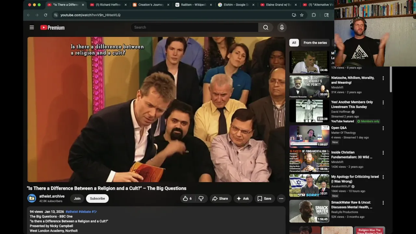Click the screen cast icon in address bar

[x=294, y=15]
